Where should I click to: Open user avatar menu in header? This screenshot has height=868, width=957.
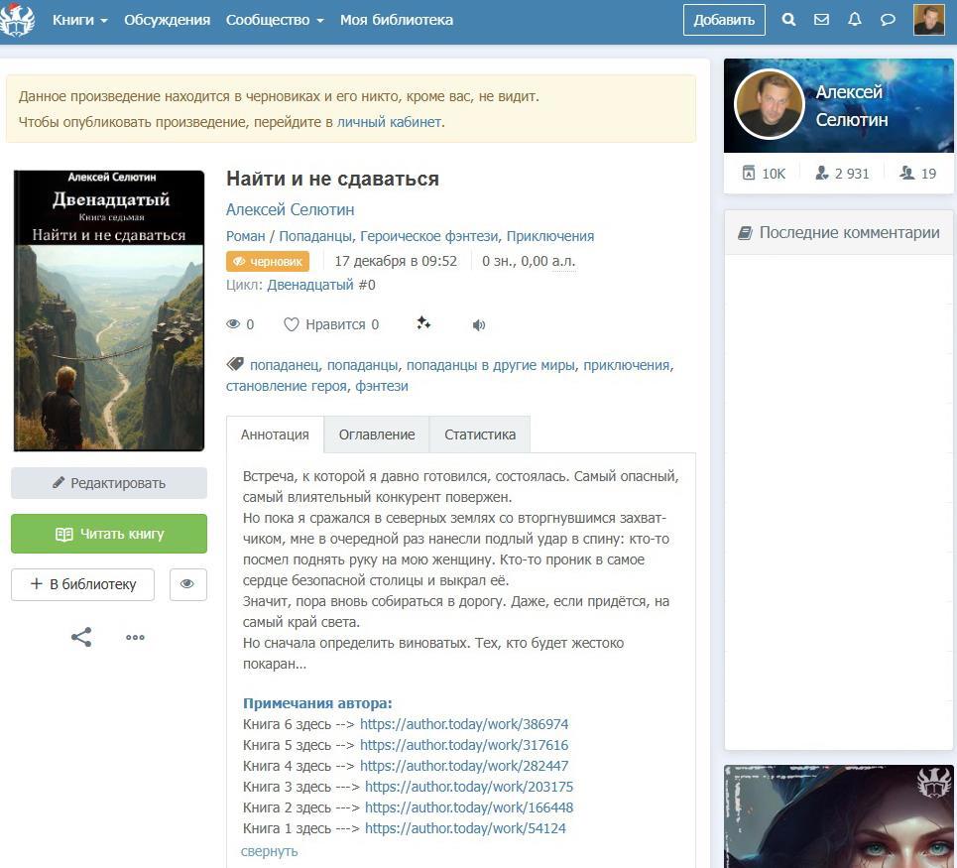point(929,20)
